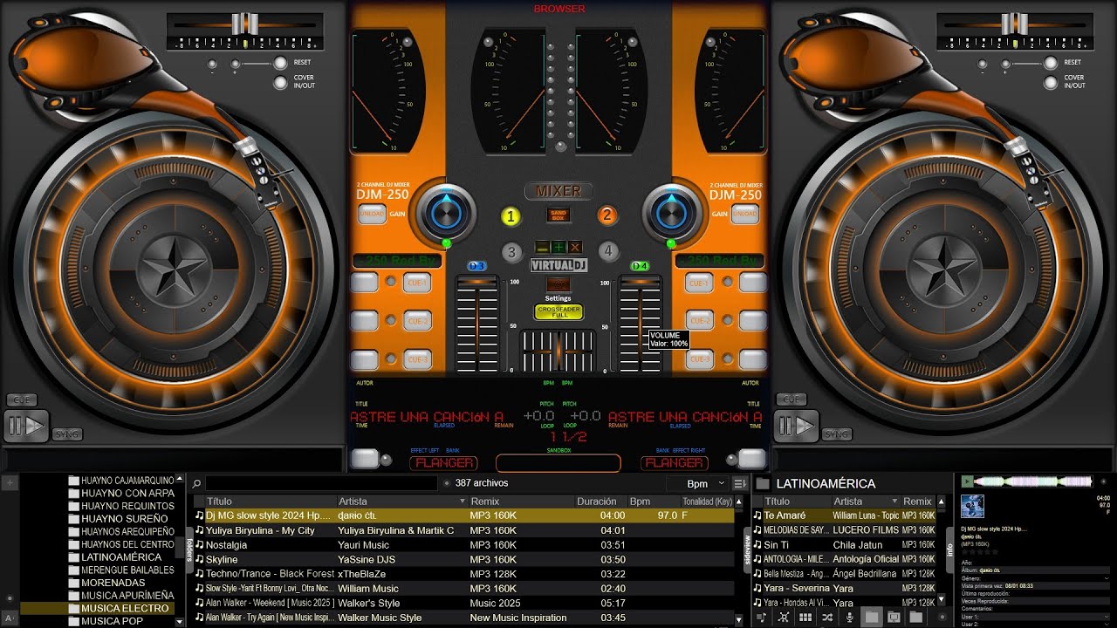
Task: Click the right deck UNLOAD button
Action: click(744, 214)
